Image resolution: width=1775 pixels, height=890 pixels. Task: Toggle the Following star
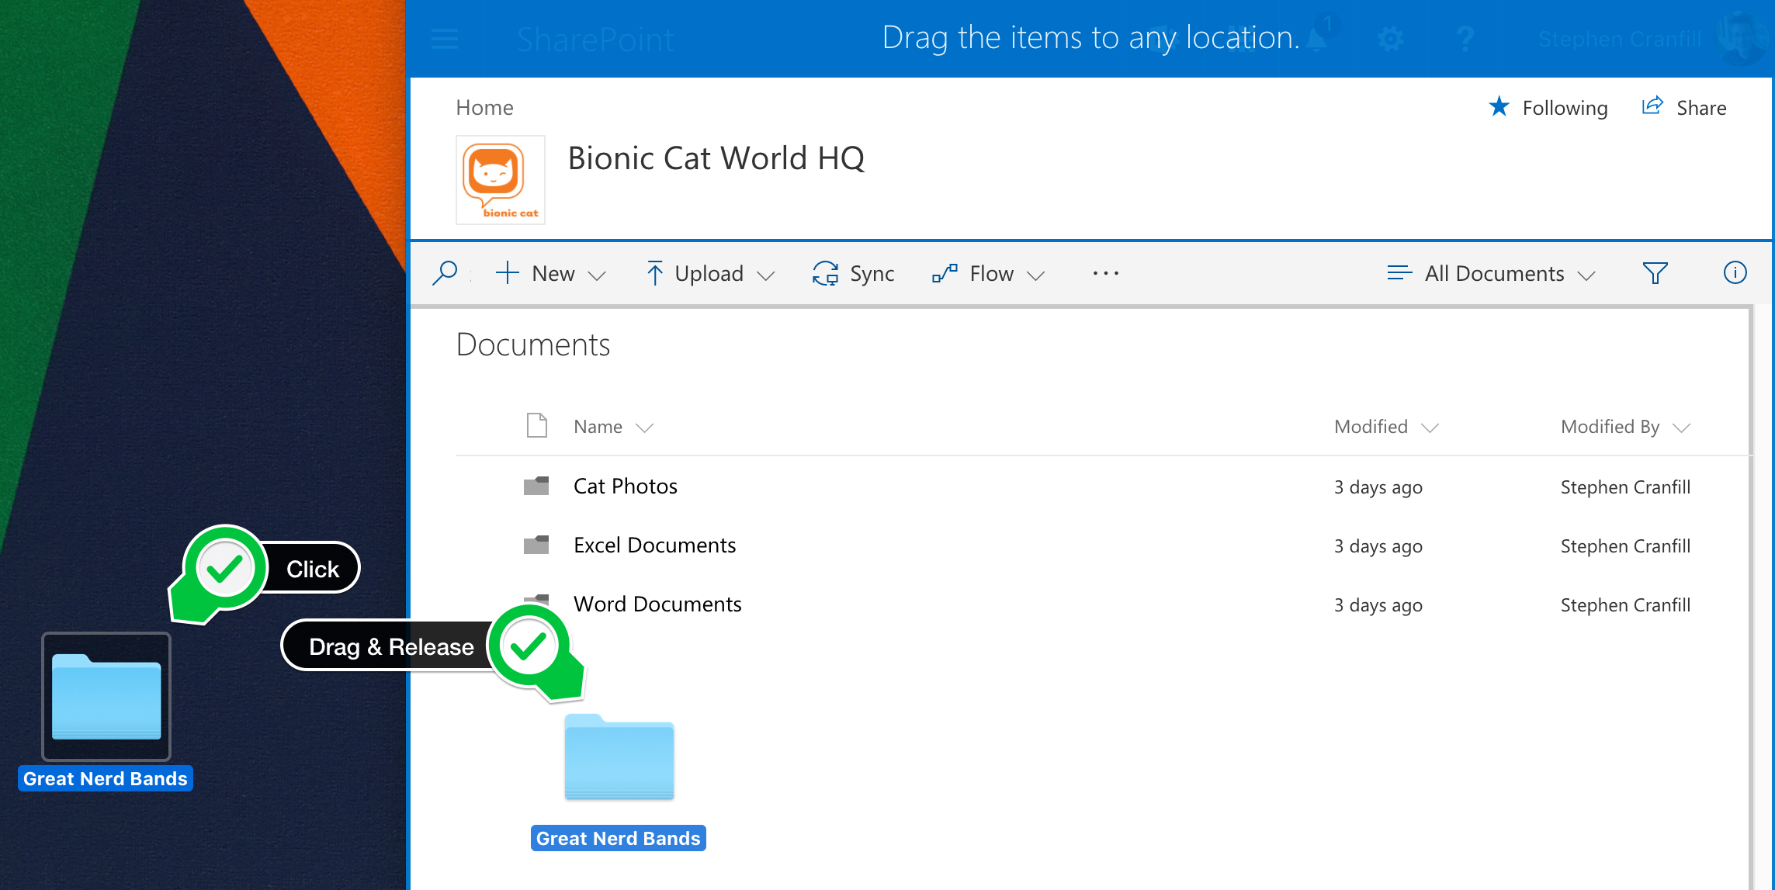[x=1499, y=107]
